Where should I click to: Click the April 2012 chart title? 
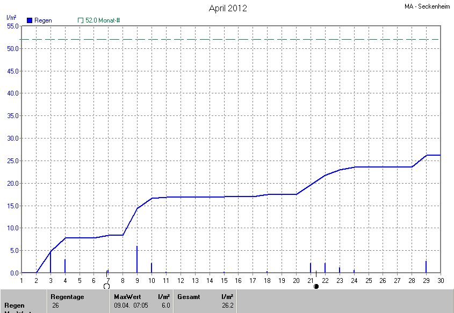pos(228,9)
